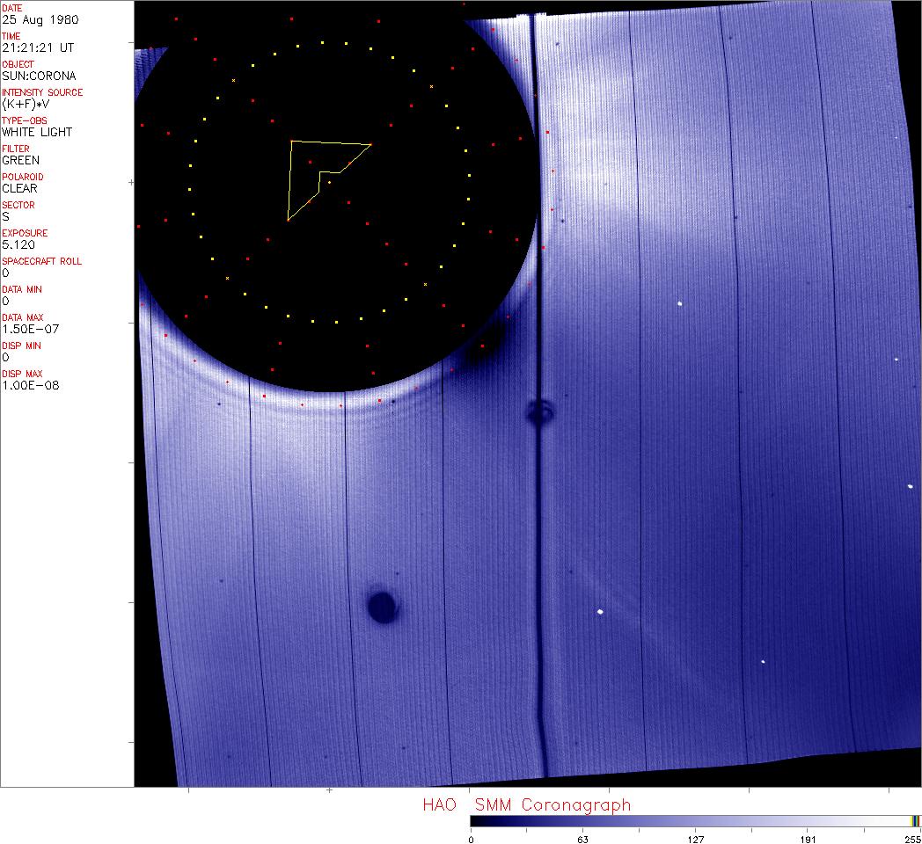
Task: Click the white bright spot right of the dark blemish
Action: pyautogui.click(x=600, y=611)
